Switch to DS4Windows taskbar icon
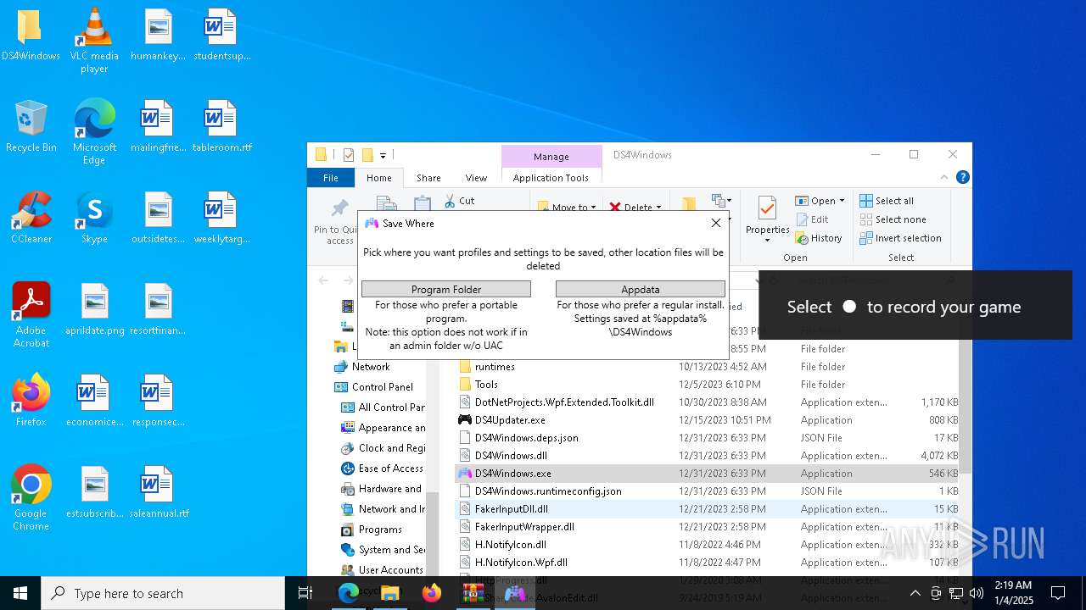This screenshot has width=1086, height=610. coord(514,593)
